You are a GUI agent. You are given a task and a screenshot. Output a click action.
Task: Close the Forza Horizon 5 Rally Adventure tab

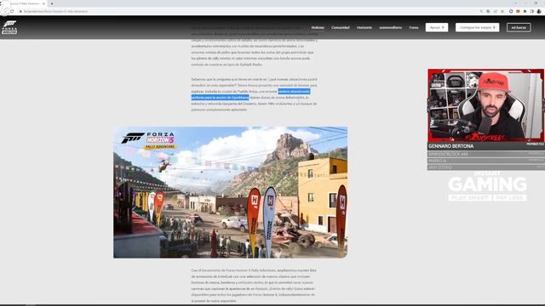43,3
